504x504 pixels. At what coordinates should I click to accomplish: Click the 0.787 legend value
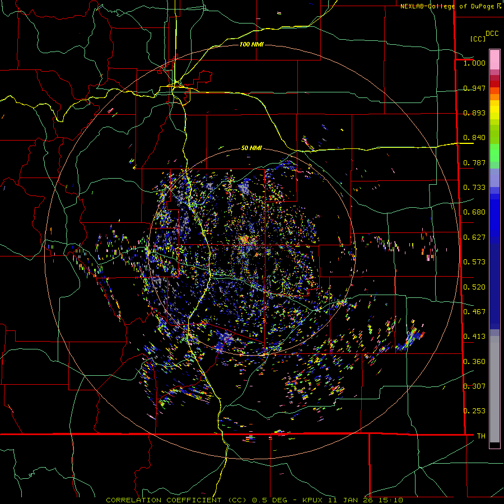(x=474, y=162)
